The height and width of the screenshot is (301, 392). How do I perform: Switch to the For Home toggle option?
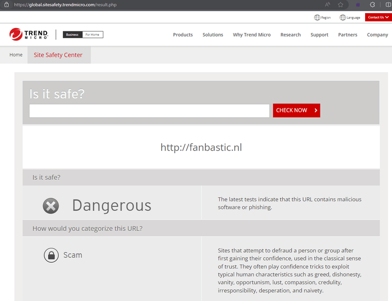tap(93, 34)
